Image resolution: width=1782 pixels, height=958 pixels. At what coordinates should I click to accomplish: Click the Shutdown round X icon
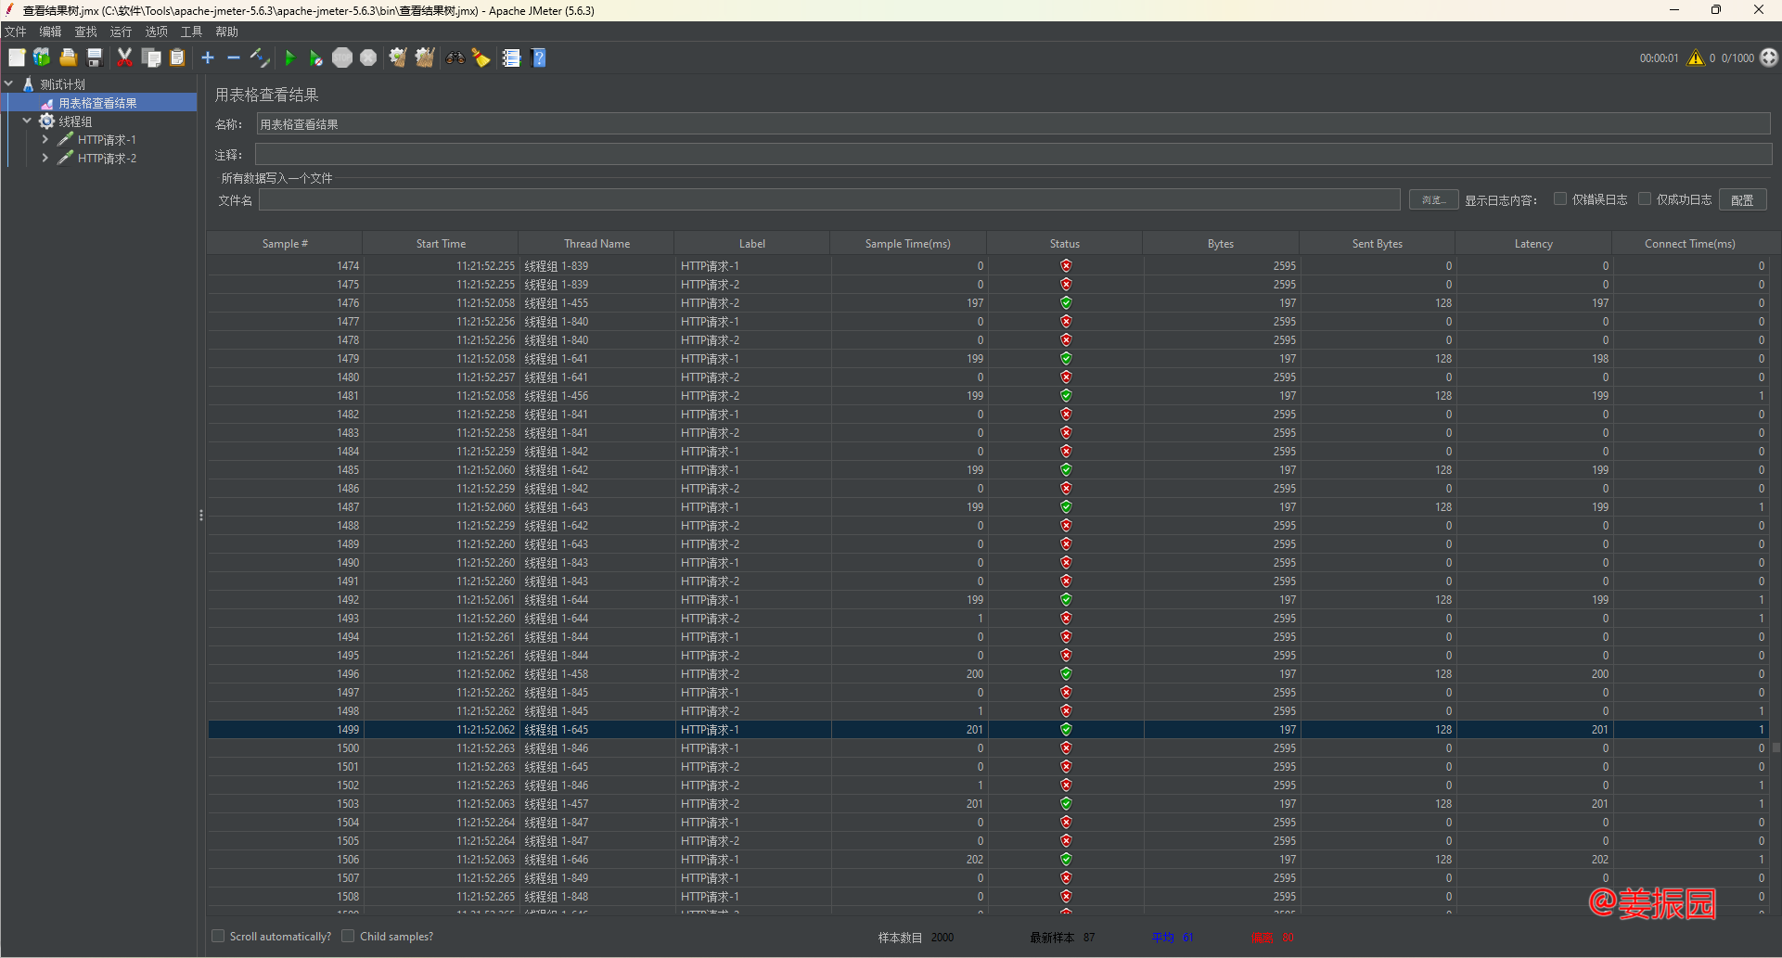(368, 57)
